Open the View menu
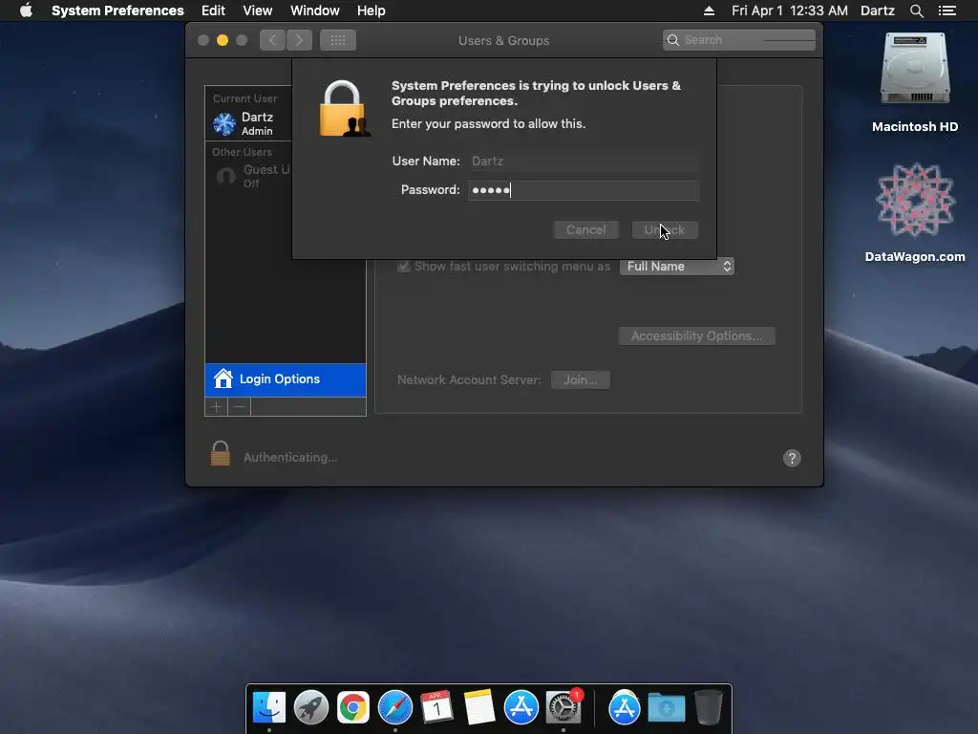The height and width of the screenshot is (734, 978). coord(258,11)
